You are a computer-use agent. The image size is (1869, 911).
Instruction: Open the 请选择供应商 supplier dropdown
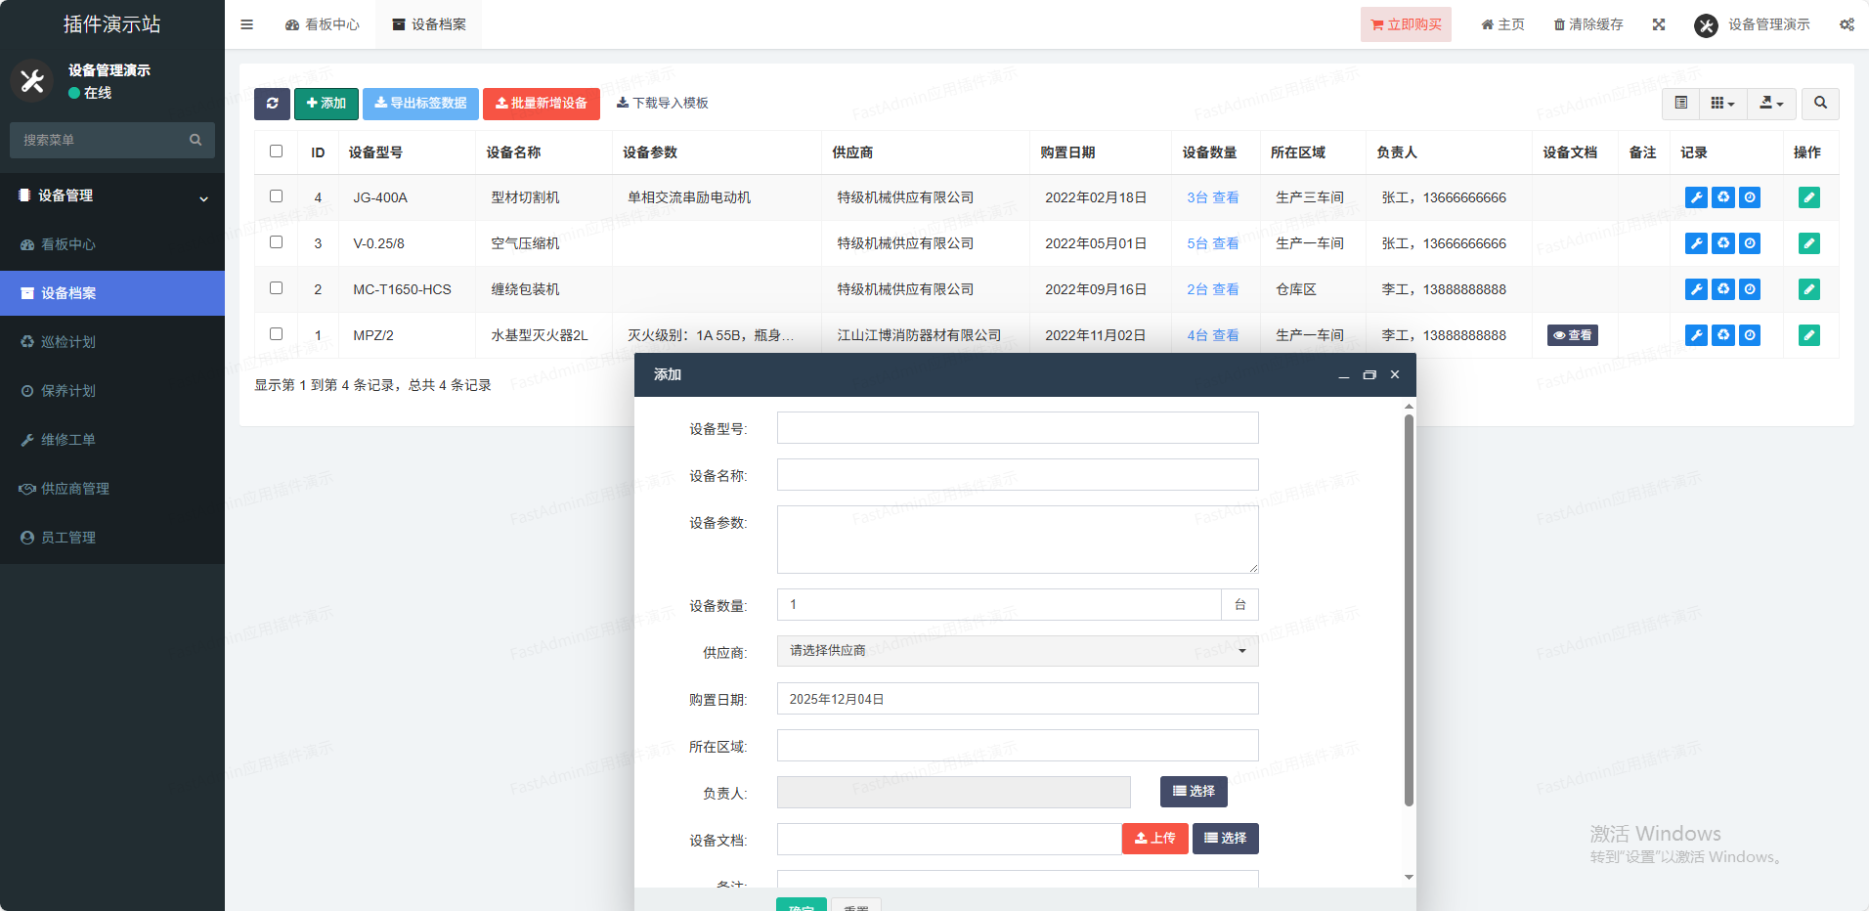1017,651
